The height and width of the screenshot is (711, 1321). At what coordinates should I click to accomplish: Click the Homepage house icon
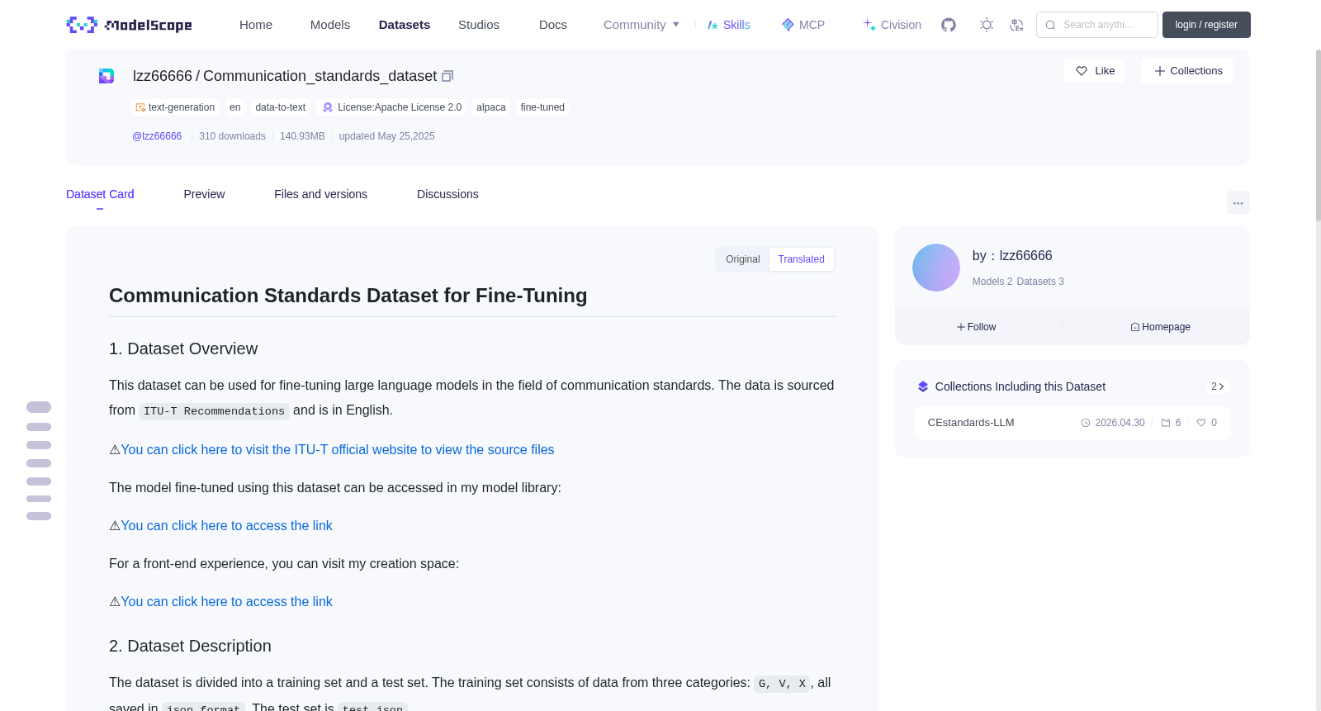[x=1135, y=327]
